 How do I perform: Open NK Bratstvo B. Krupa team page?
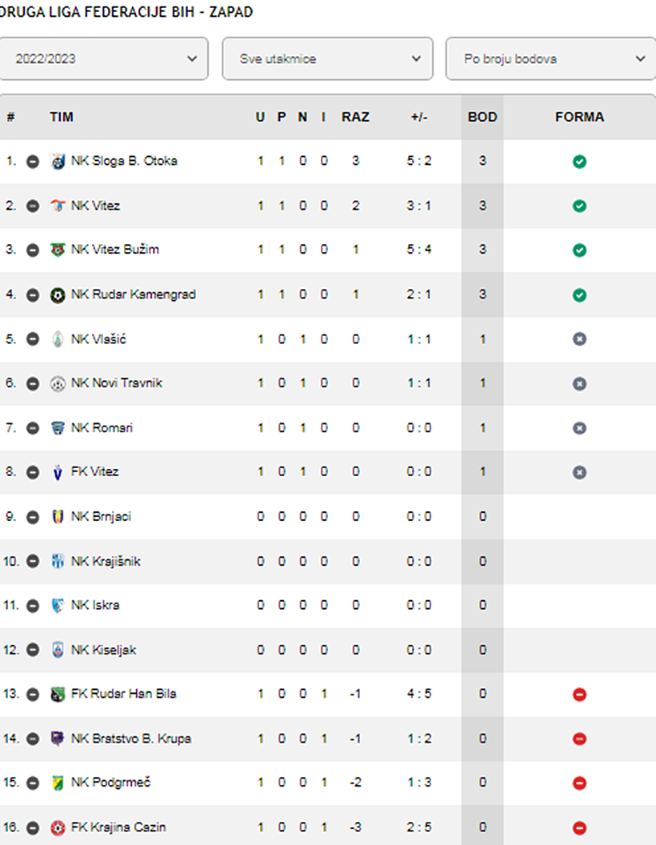[x=131, y=739]
